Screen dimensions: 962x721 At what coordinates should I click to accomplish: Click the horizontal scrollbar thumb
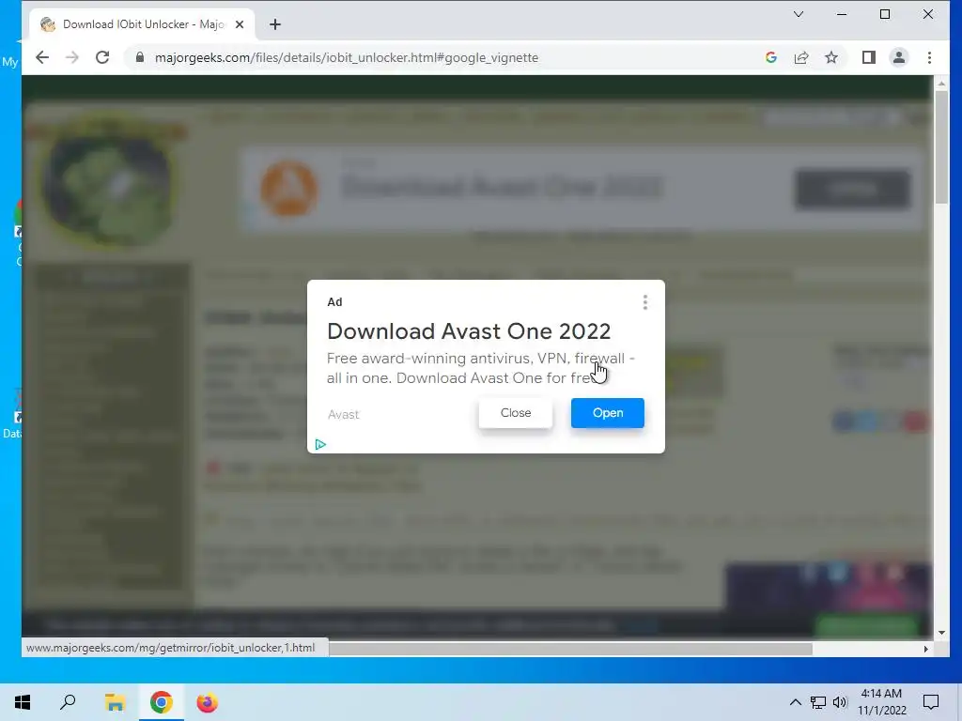(x=570, y=649)
